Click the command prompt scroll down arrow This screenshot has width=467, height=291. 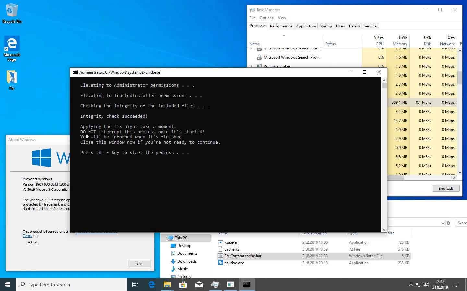point(384,230)
